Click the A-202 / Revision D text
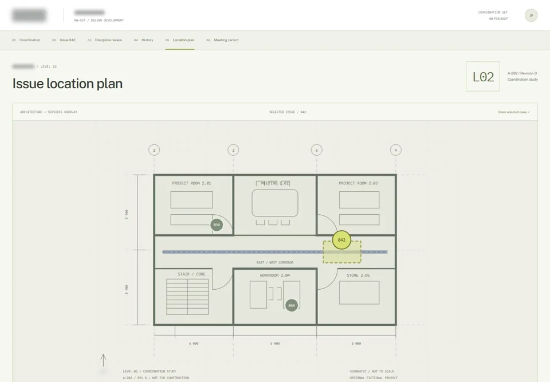 (x=522, y=73)
